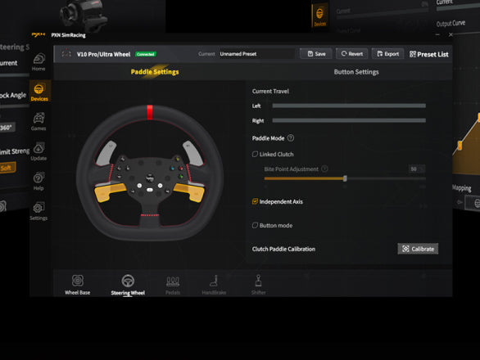The height and width of the screenshot is (360, 480).
Task: Open the Update sidebar section
Action: pos(38,151)
